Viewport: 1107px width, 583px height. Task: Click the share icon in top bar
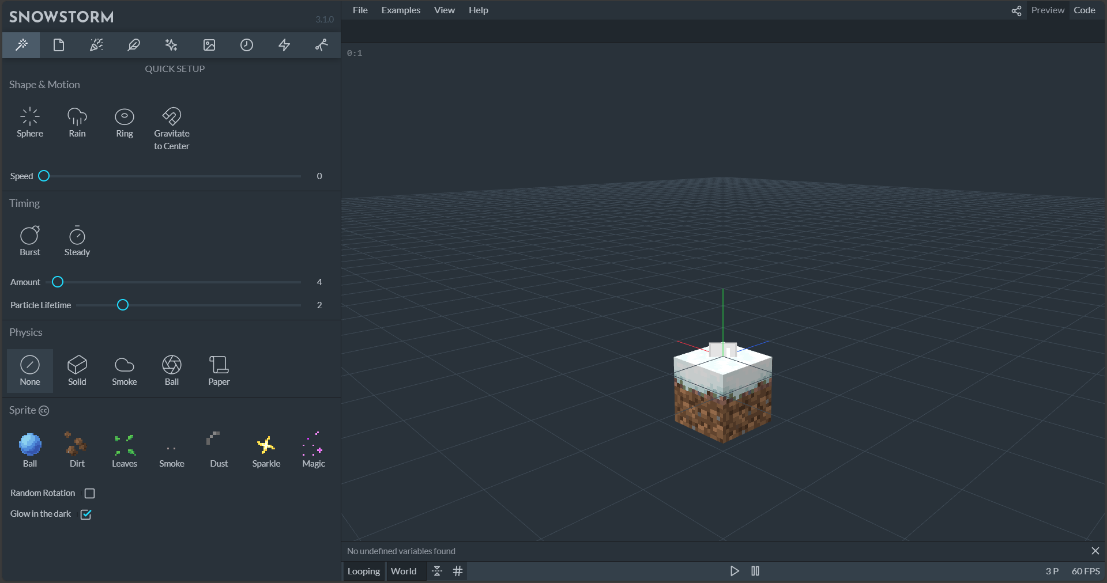pos(1016,10)
